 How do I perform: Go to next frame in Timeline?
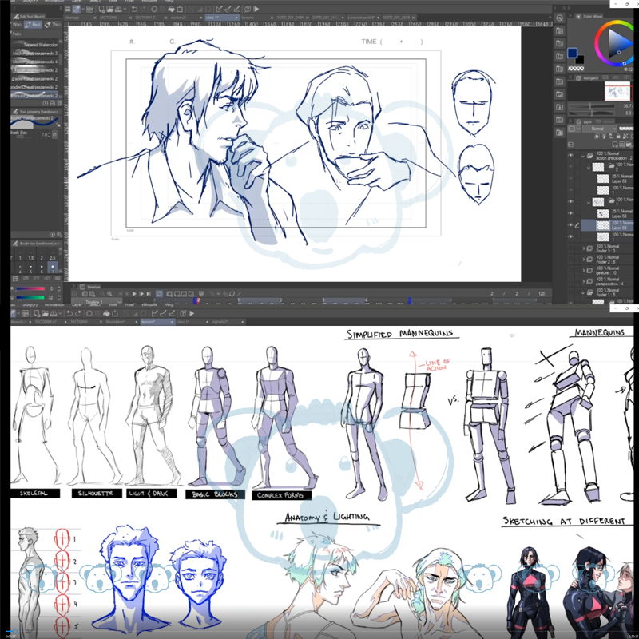tap(141, 293)
